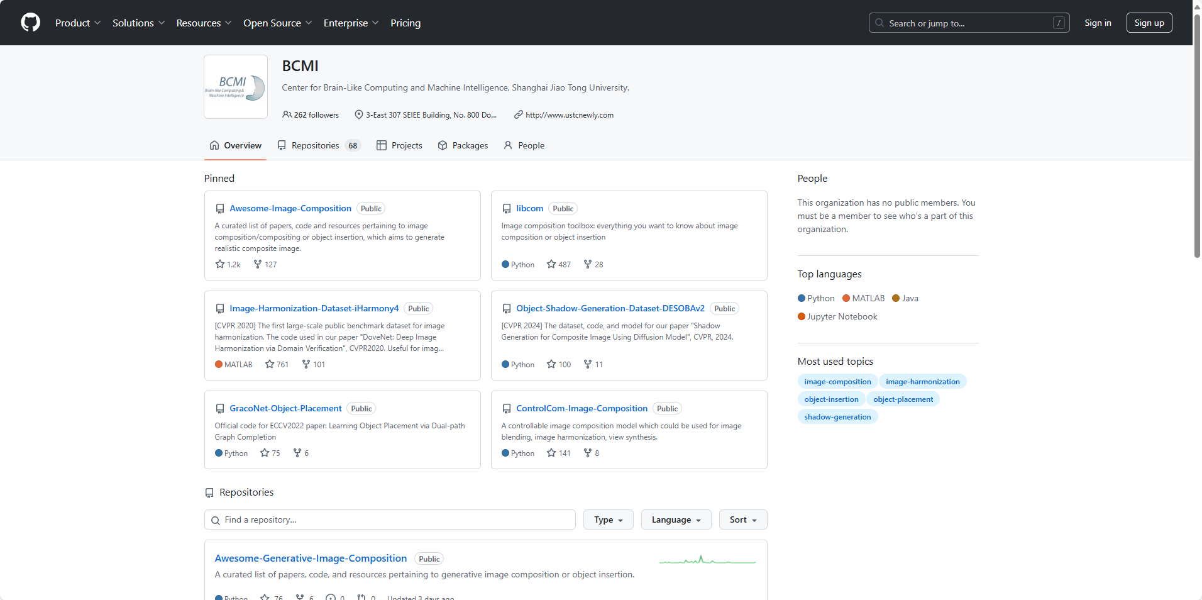Click the magnifier icon in the top search bar
Viewport: 1202px width, 600px height.
click(x=879, y=23)
